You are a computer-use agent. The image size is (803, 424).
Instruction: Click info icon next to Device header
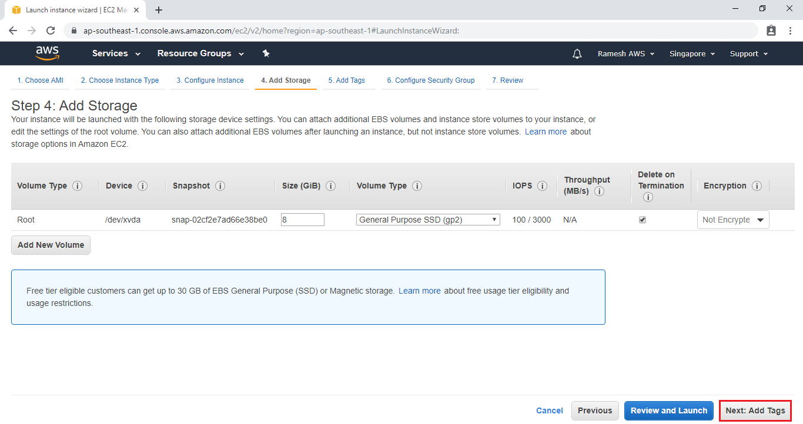click(x=142, y=186)
